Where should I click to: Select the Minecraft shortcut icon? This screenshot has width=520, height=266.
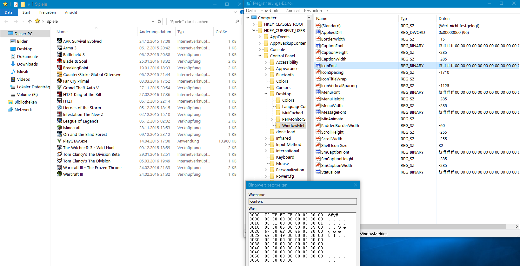[x=59, y=127]
